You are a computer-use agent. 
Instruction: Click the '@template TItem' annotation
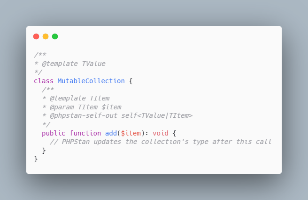[79, 98]
